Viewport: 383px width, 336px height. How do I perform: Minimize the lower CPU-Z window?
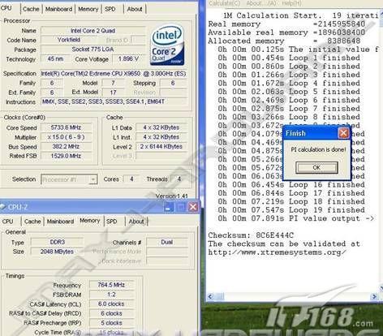pos(168,207)
